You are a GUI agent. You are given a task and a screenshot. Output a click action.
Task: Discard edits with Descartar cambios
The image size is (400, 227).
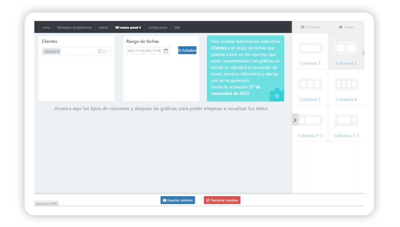[222, 200]
